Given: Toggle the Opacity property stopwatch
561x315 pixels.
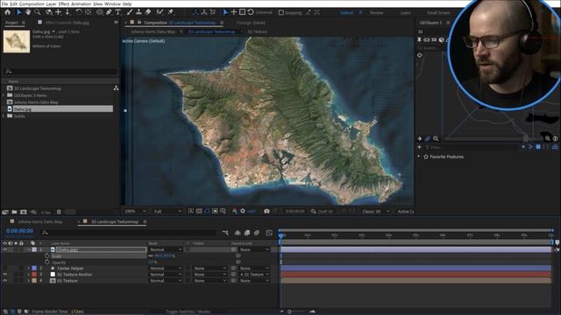Looking at the screenshot, I should click(46, 262).
